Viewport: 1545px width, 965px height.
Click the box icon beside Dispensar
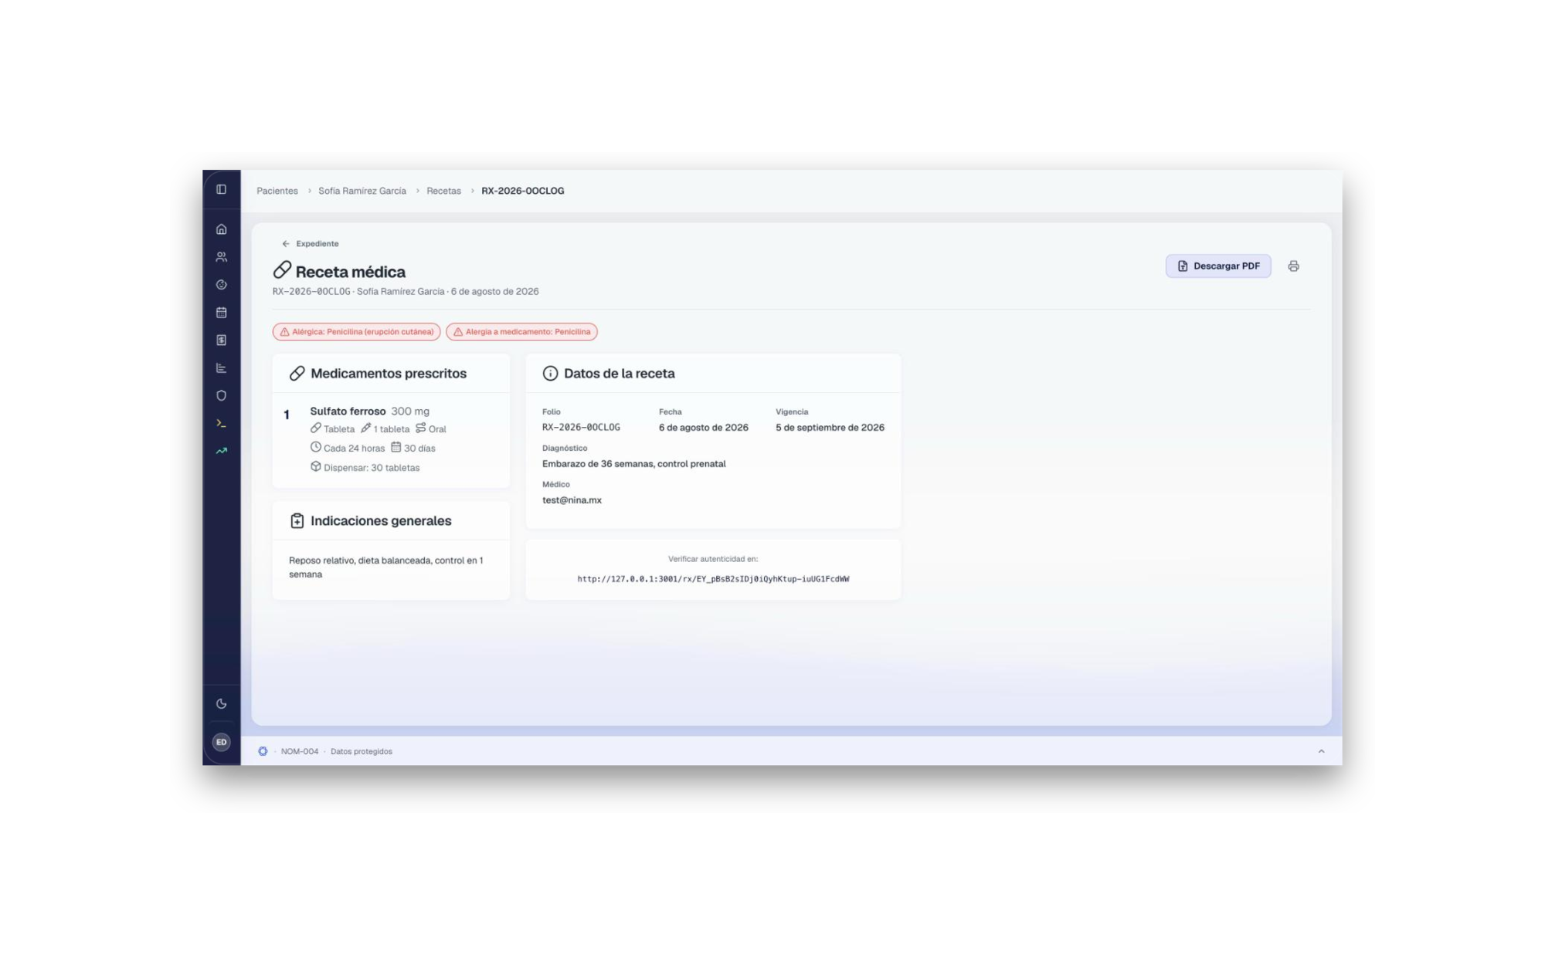point(315,467)
